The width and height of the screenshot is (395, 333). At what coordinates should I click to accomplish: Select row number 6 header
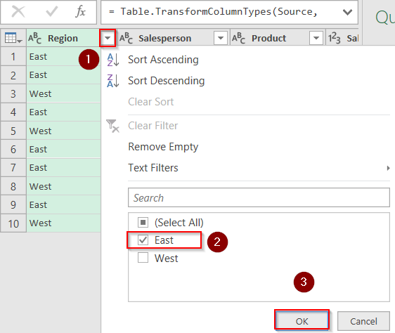pos(13,150)
